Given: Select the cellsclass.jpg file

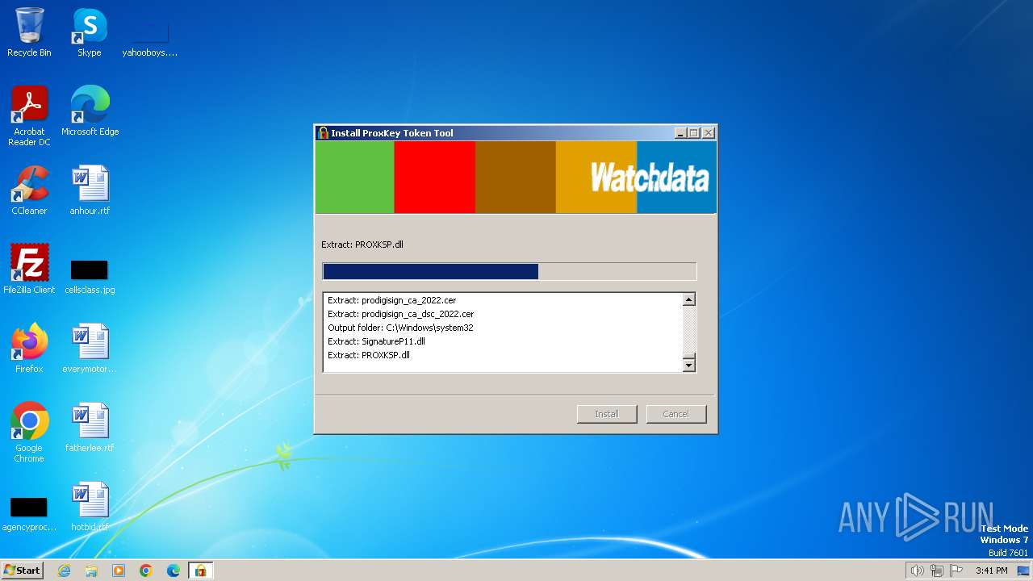Looking at the screenshot, I should (x=90, y=275).
